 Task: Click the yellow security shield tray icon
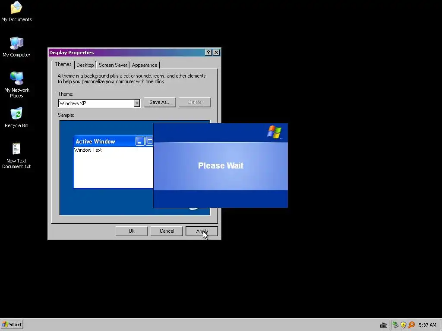[x=403, y=325]
